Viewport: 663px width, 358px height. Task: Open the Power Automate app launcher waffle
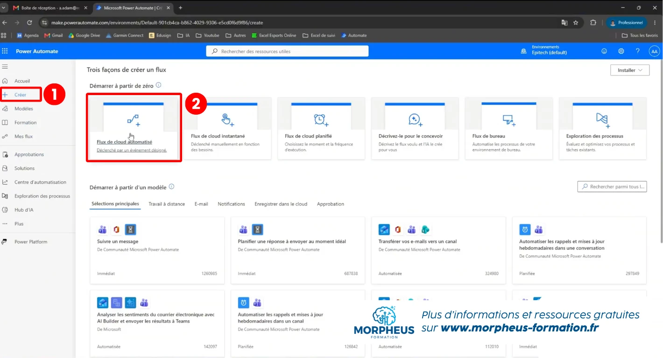tap(5, 51)
